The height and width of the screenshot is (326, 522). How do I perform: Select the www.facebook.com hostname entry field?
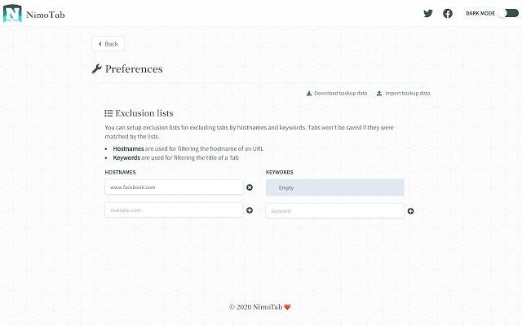174,187
